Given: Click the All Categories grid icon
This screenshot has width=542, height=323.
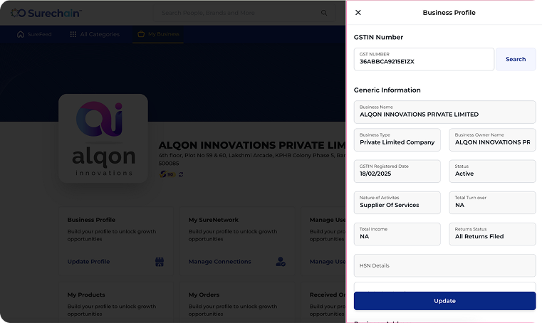Looking at the screenshot, I should pos(73,34).
